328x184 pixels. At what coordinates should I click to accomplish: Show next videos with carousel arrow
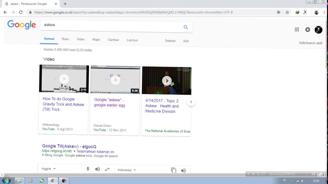pyautogui.click(x=191, y=102)
